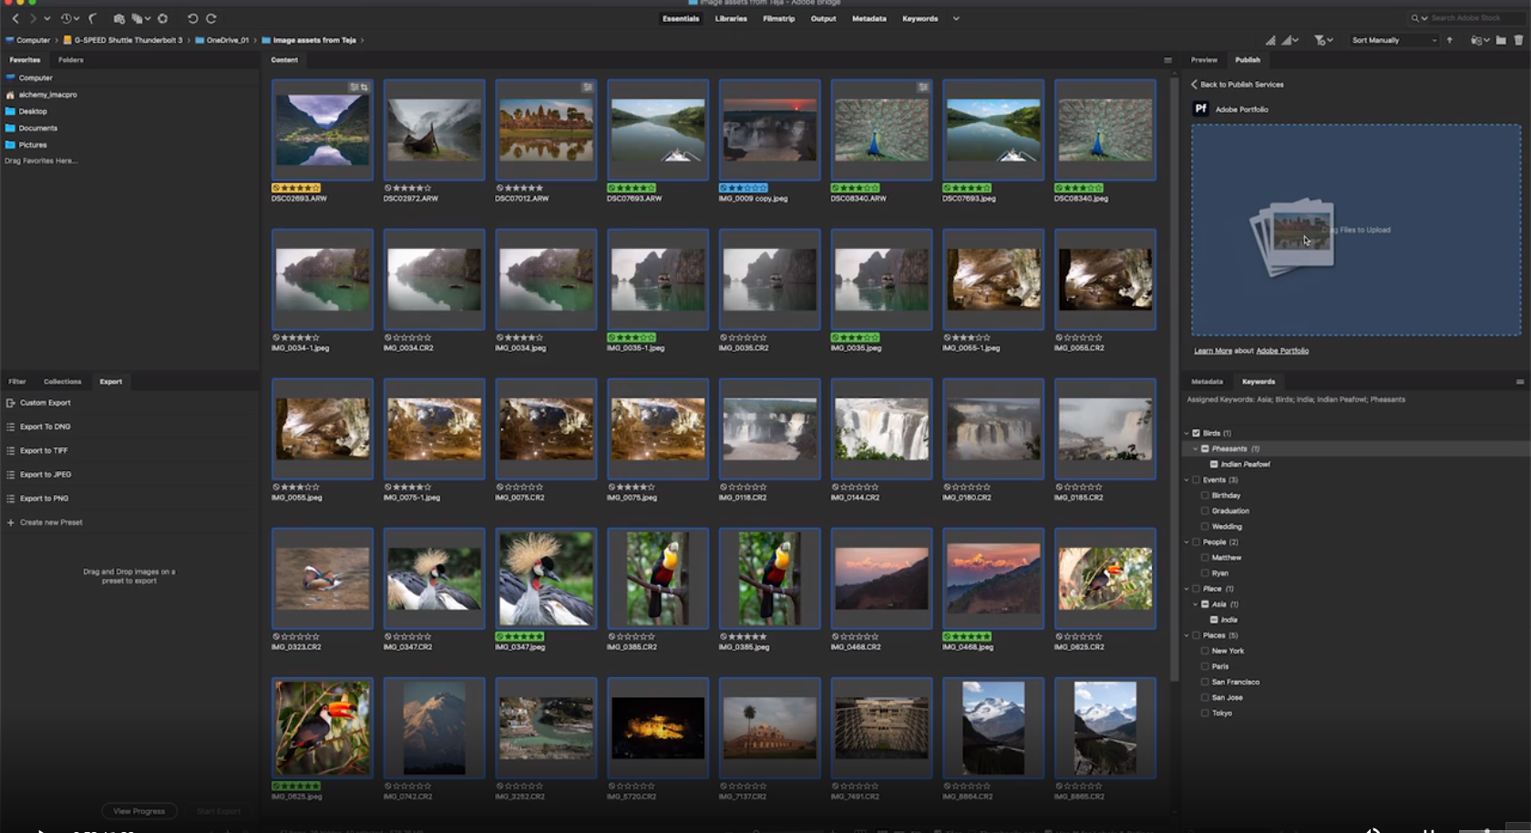The image size is (1531, 833).
Task: Click View Progress button
Action: click(139, 811)
